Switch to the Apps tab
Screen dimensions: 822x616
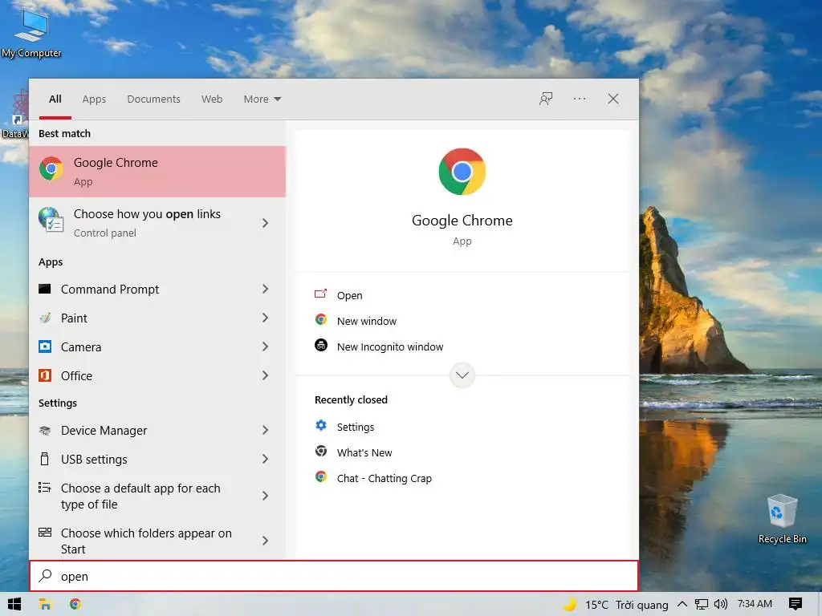click(94, 99)
